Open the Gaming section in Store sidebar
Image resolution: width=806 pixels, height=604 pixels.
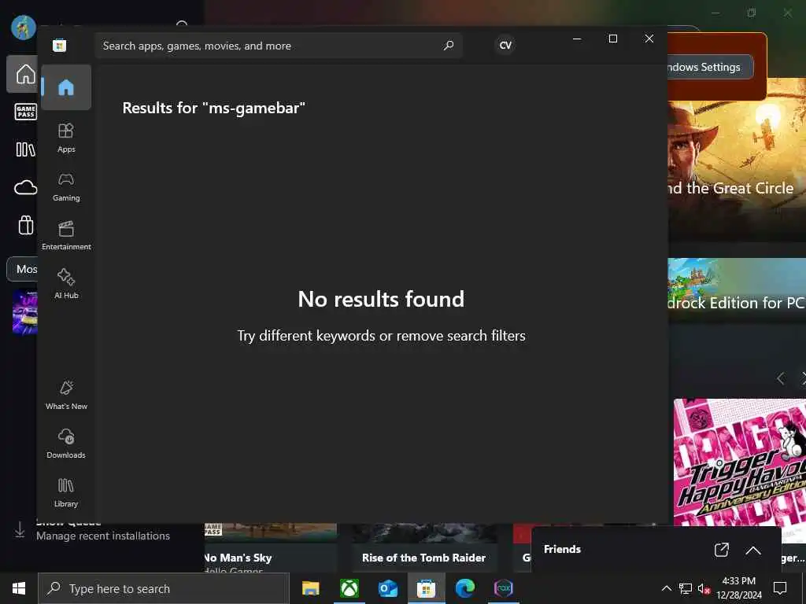point(66,187)
